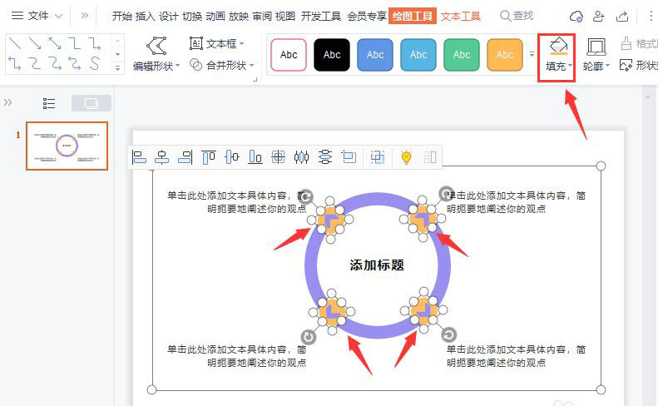658x406 pixels.
Task: Click the Align Right icon in floating toolbar
Action: [x=186, y=156]
